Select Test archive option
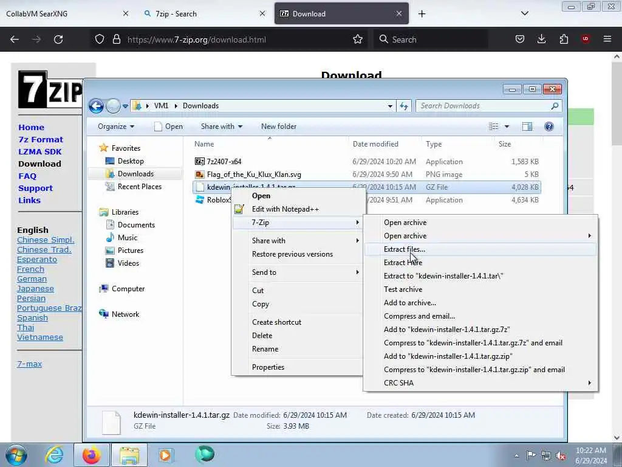 pos(480,289)
